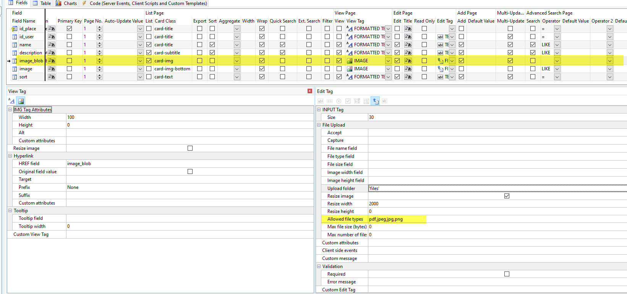Click the FORMATTED TEXT icon in sort row
This screenshot has height=294, width=627.
350,77
